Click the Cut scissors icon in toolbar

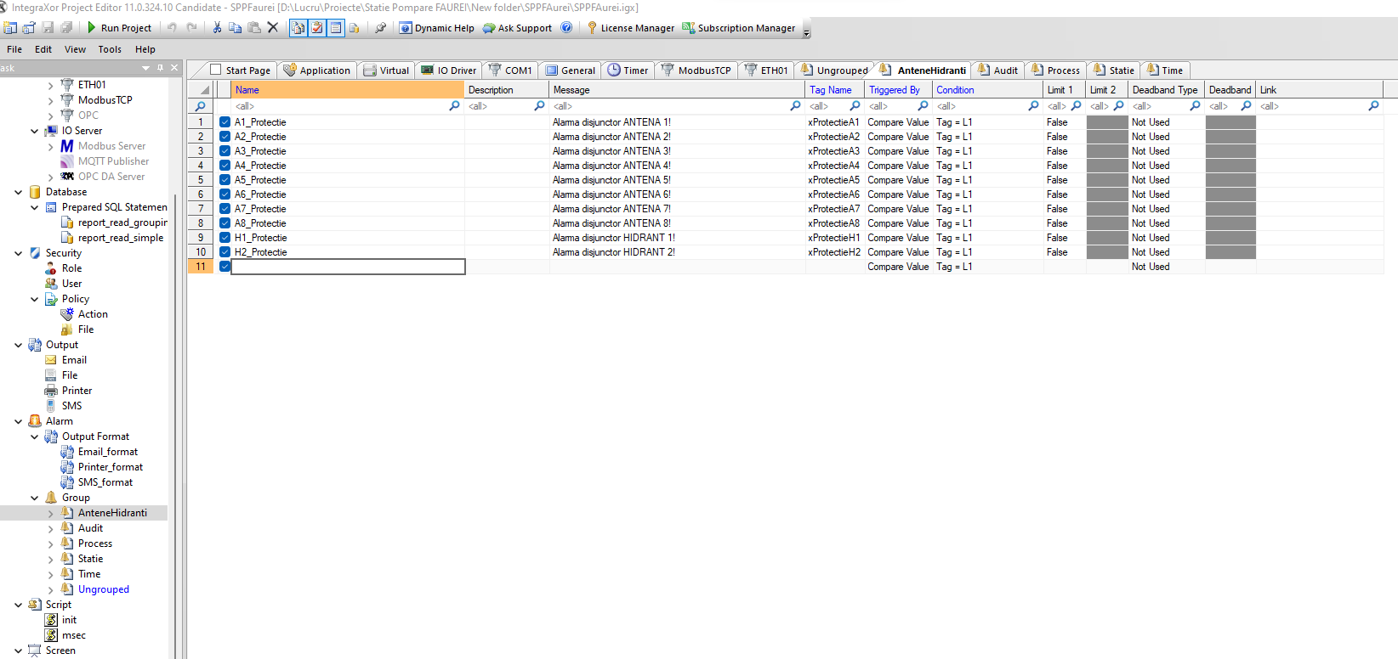pos(217,27)
